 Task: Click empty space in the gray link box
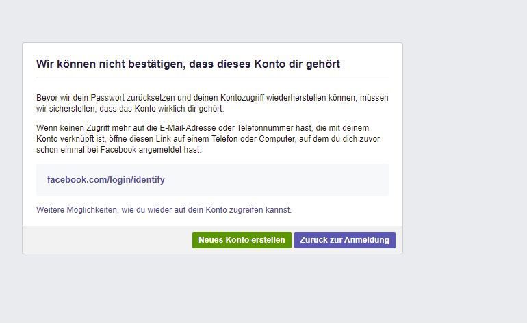click(x=287, y=180)
